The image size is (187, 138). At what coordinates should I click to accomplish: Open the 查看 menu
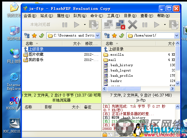point(147,16)
